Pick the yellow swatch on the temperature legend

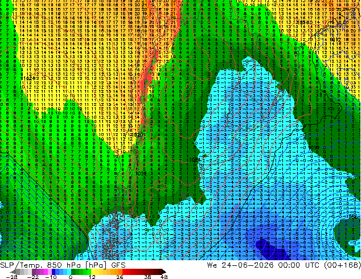tap(93, 272)
